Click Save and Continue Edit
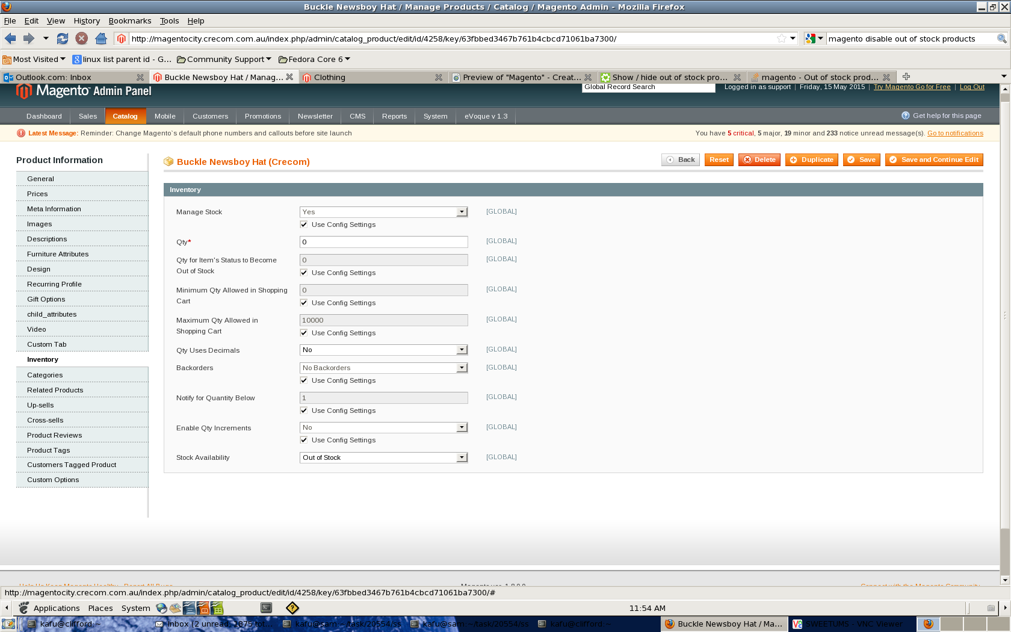 click(x=934, y=160)
